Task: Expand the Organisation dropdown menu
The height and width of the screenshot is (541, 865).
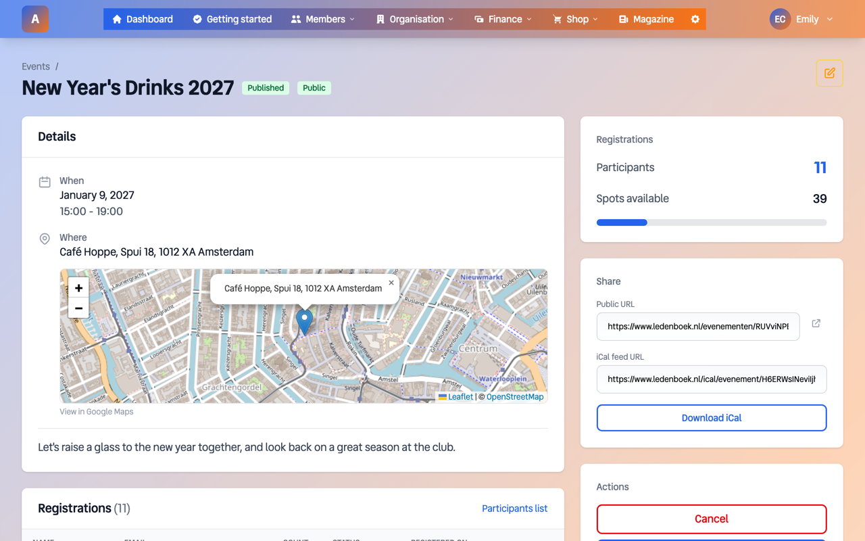Action: tap(415, 19)
